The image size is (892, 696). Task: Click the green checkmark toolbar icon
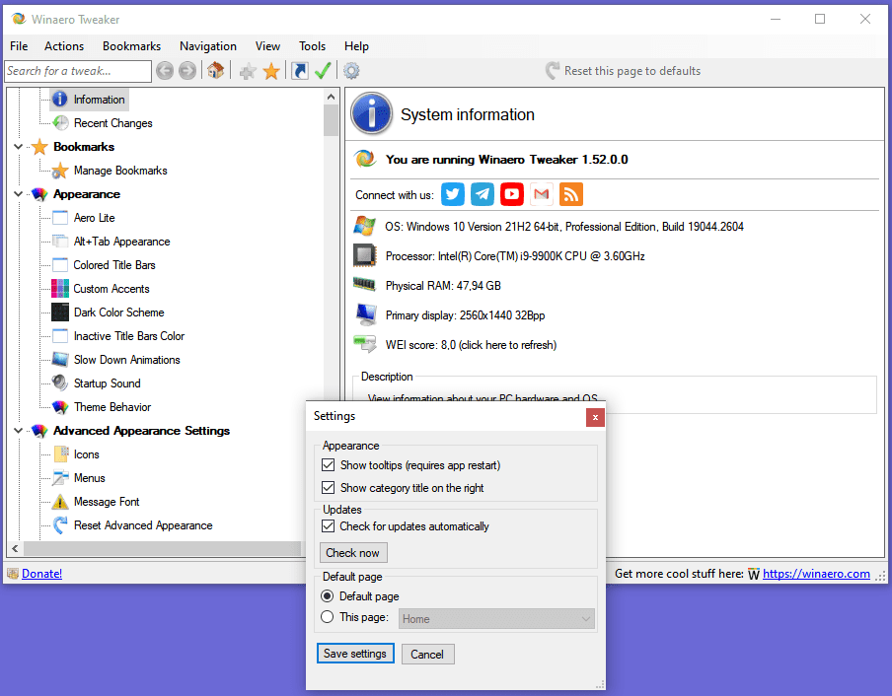[x=323, y=70]
